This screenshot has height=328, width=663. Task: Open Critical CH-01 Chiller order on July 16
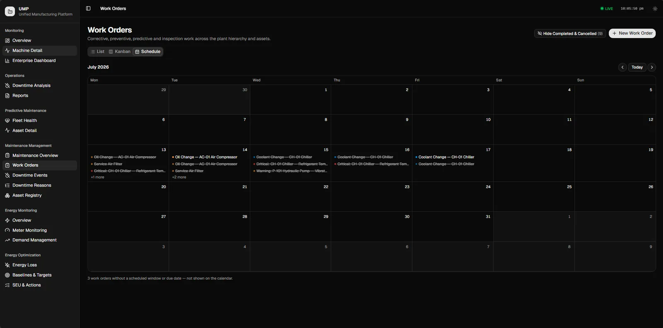[x=372, y=164]
